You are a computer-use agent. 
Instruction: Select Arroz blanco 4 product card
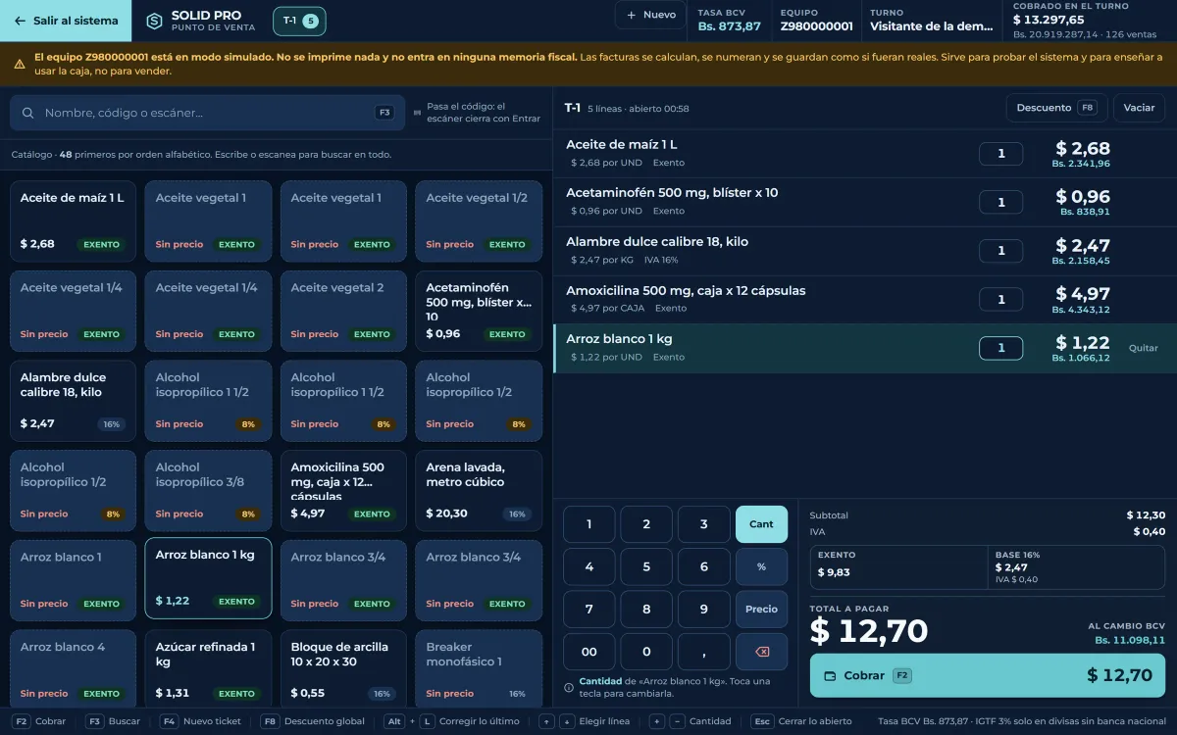click(x=73, y=668)
